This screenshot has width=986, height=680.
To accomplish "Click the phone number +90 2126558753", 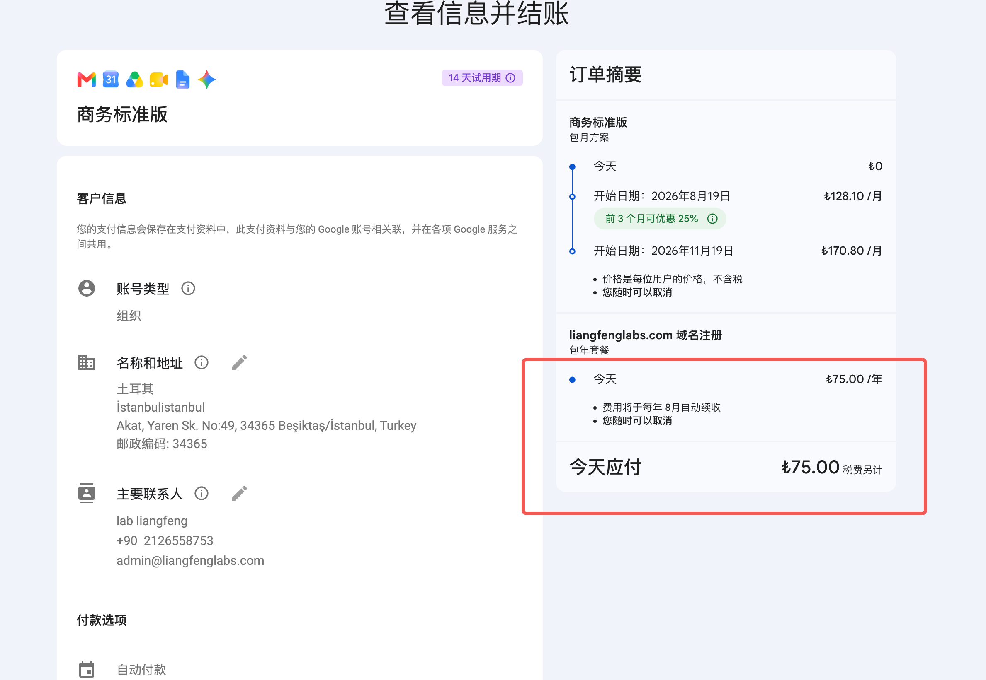I will point(165,541).
